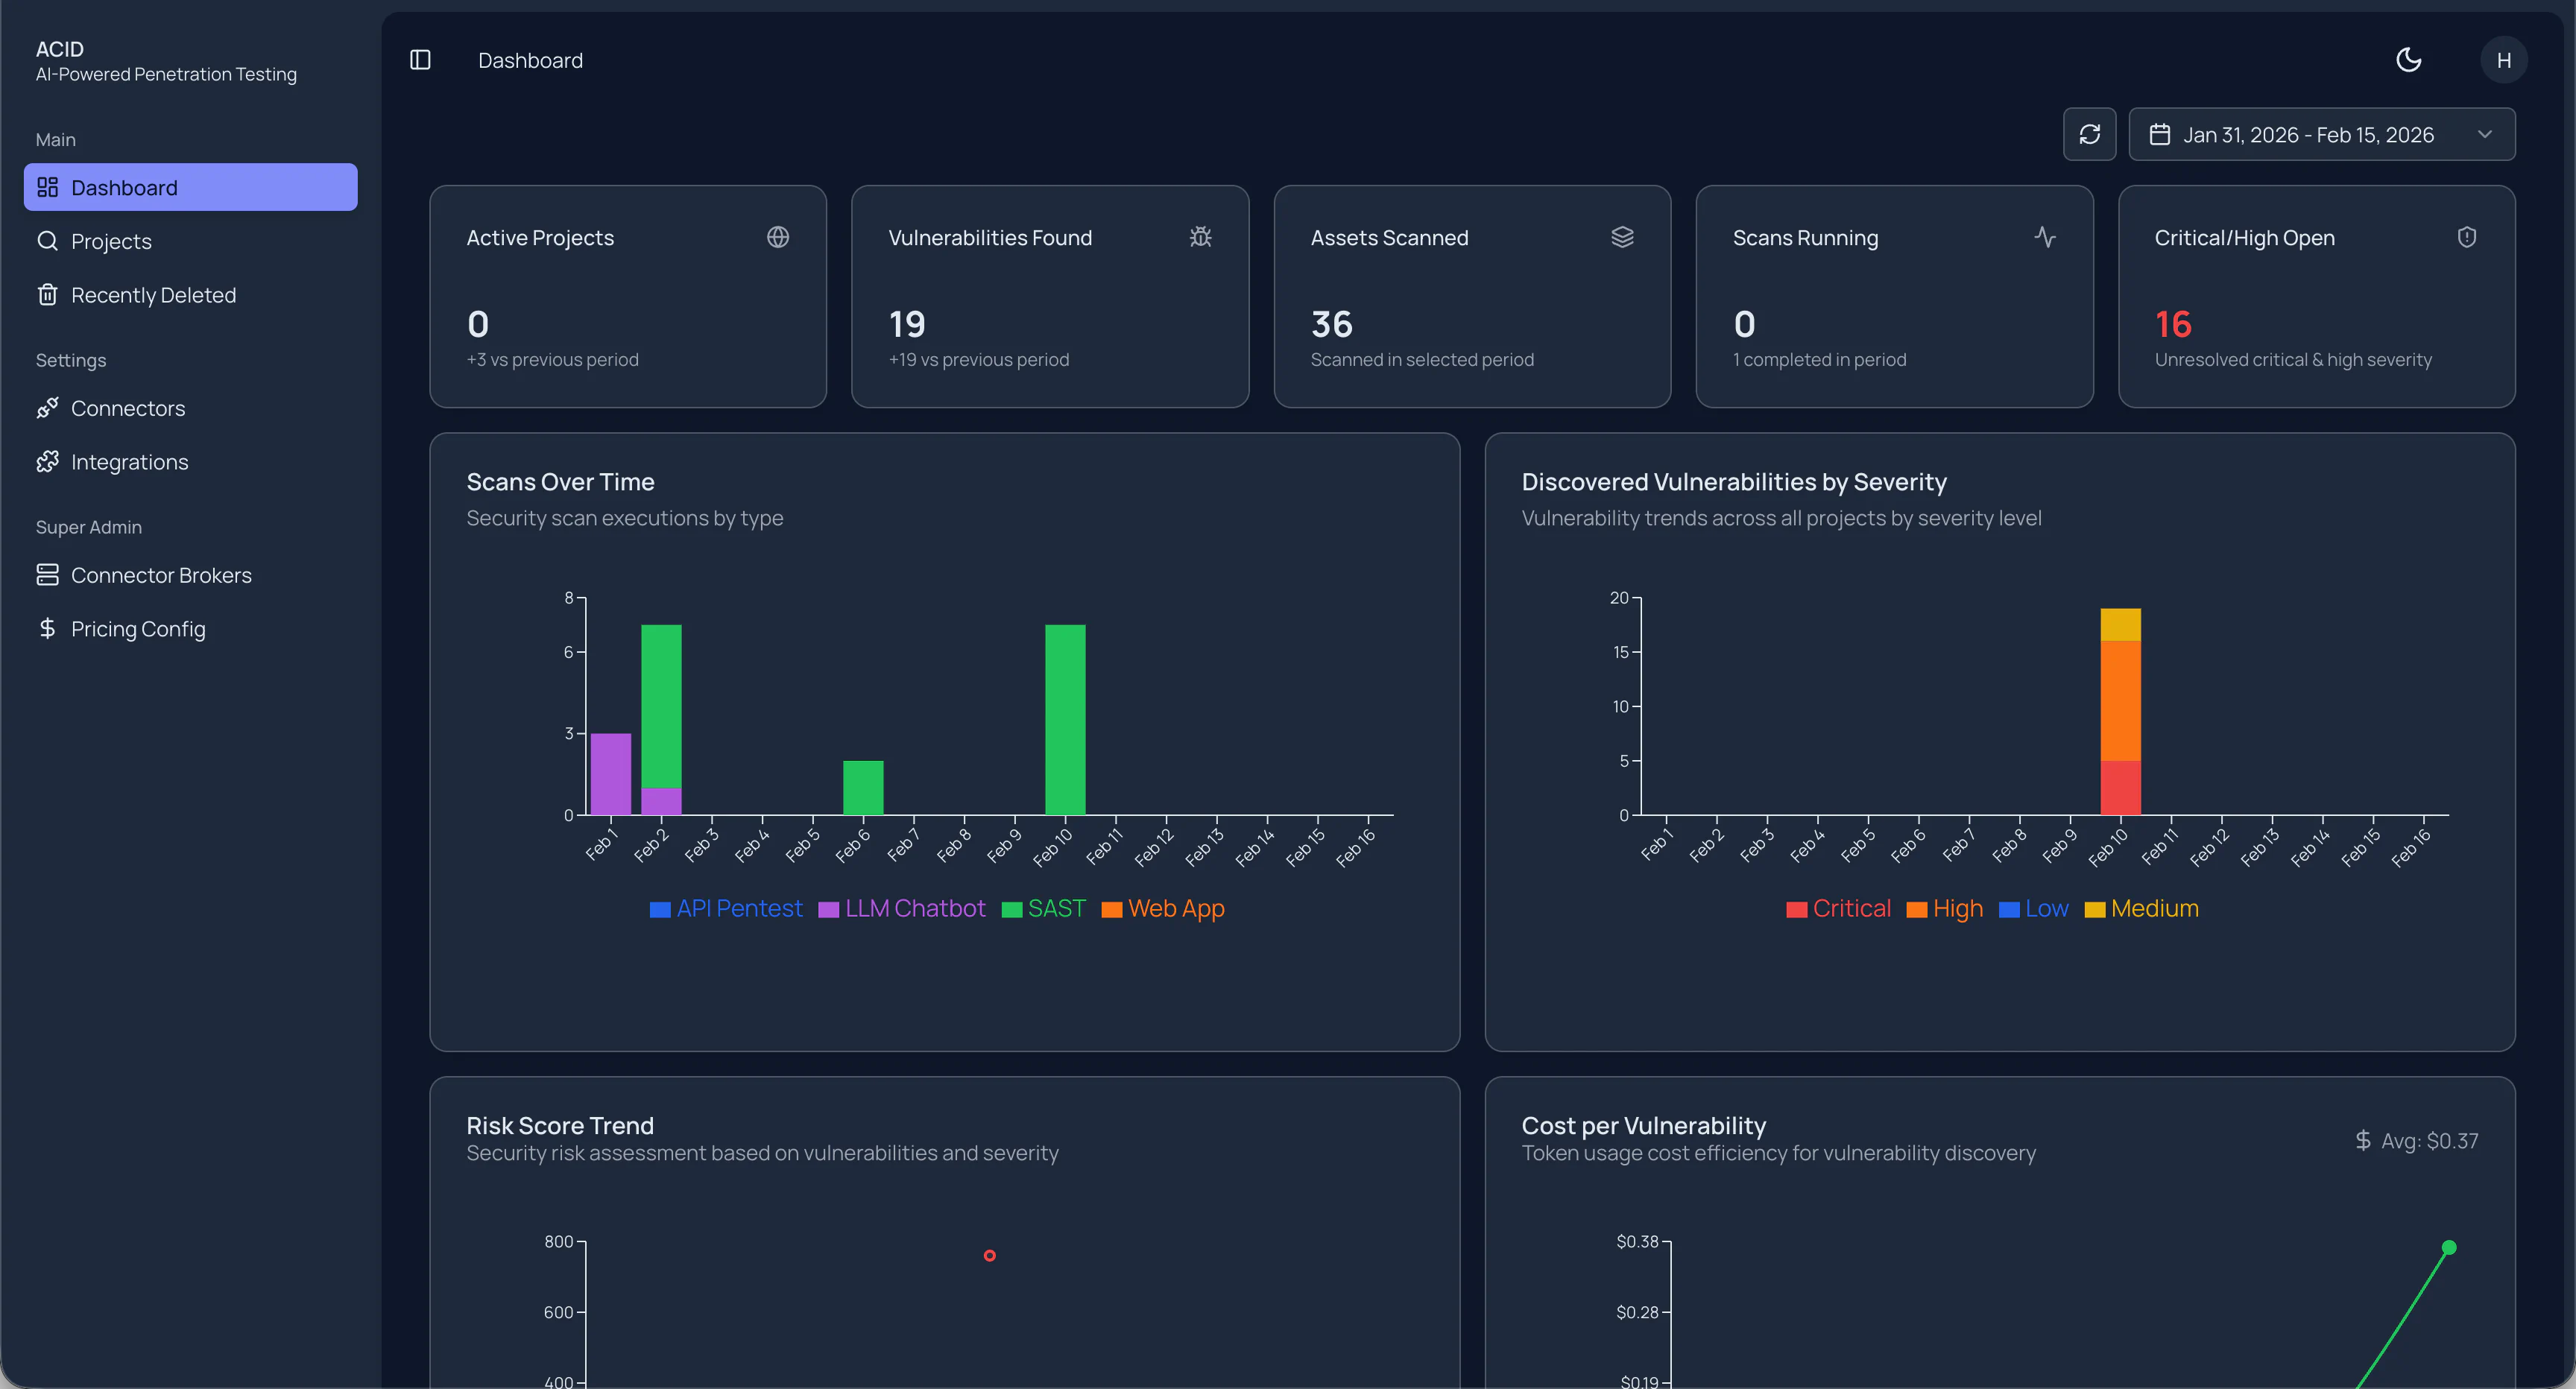The image size is (2576, 1389).
Task: Click the puzzle icon beside Integrations
Action: [x=47, y=462]
